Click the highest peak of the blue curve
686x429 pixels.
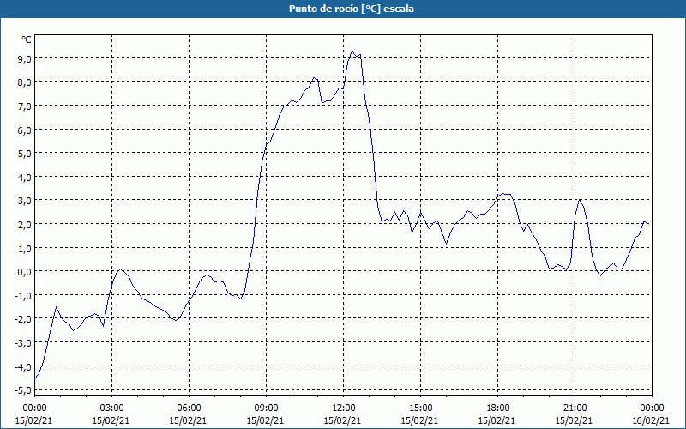(352, 51)
